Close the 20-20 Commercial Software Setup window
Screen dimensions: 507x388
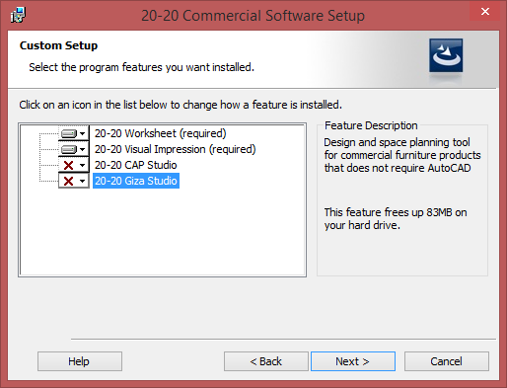pyautogui.click(x=485, y=12)
